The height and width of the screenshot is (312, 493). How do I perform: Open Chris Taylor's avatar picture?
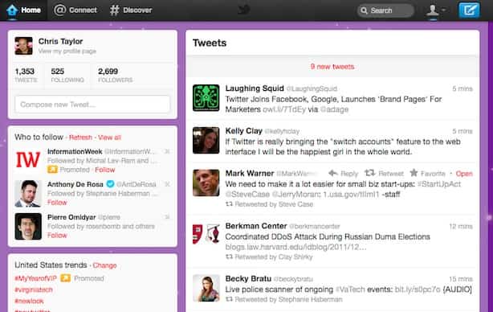(x=23, y=46)
